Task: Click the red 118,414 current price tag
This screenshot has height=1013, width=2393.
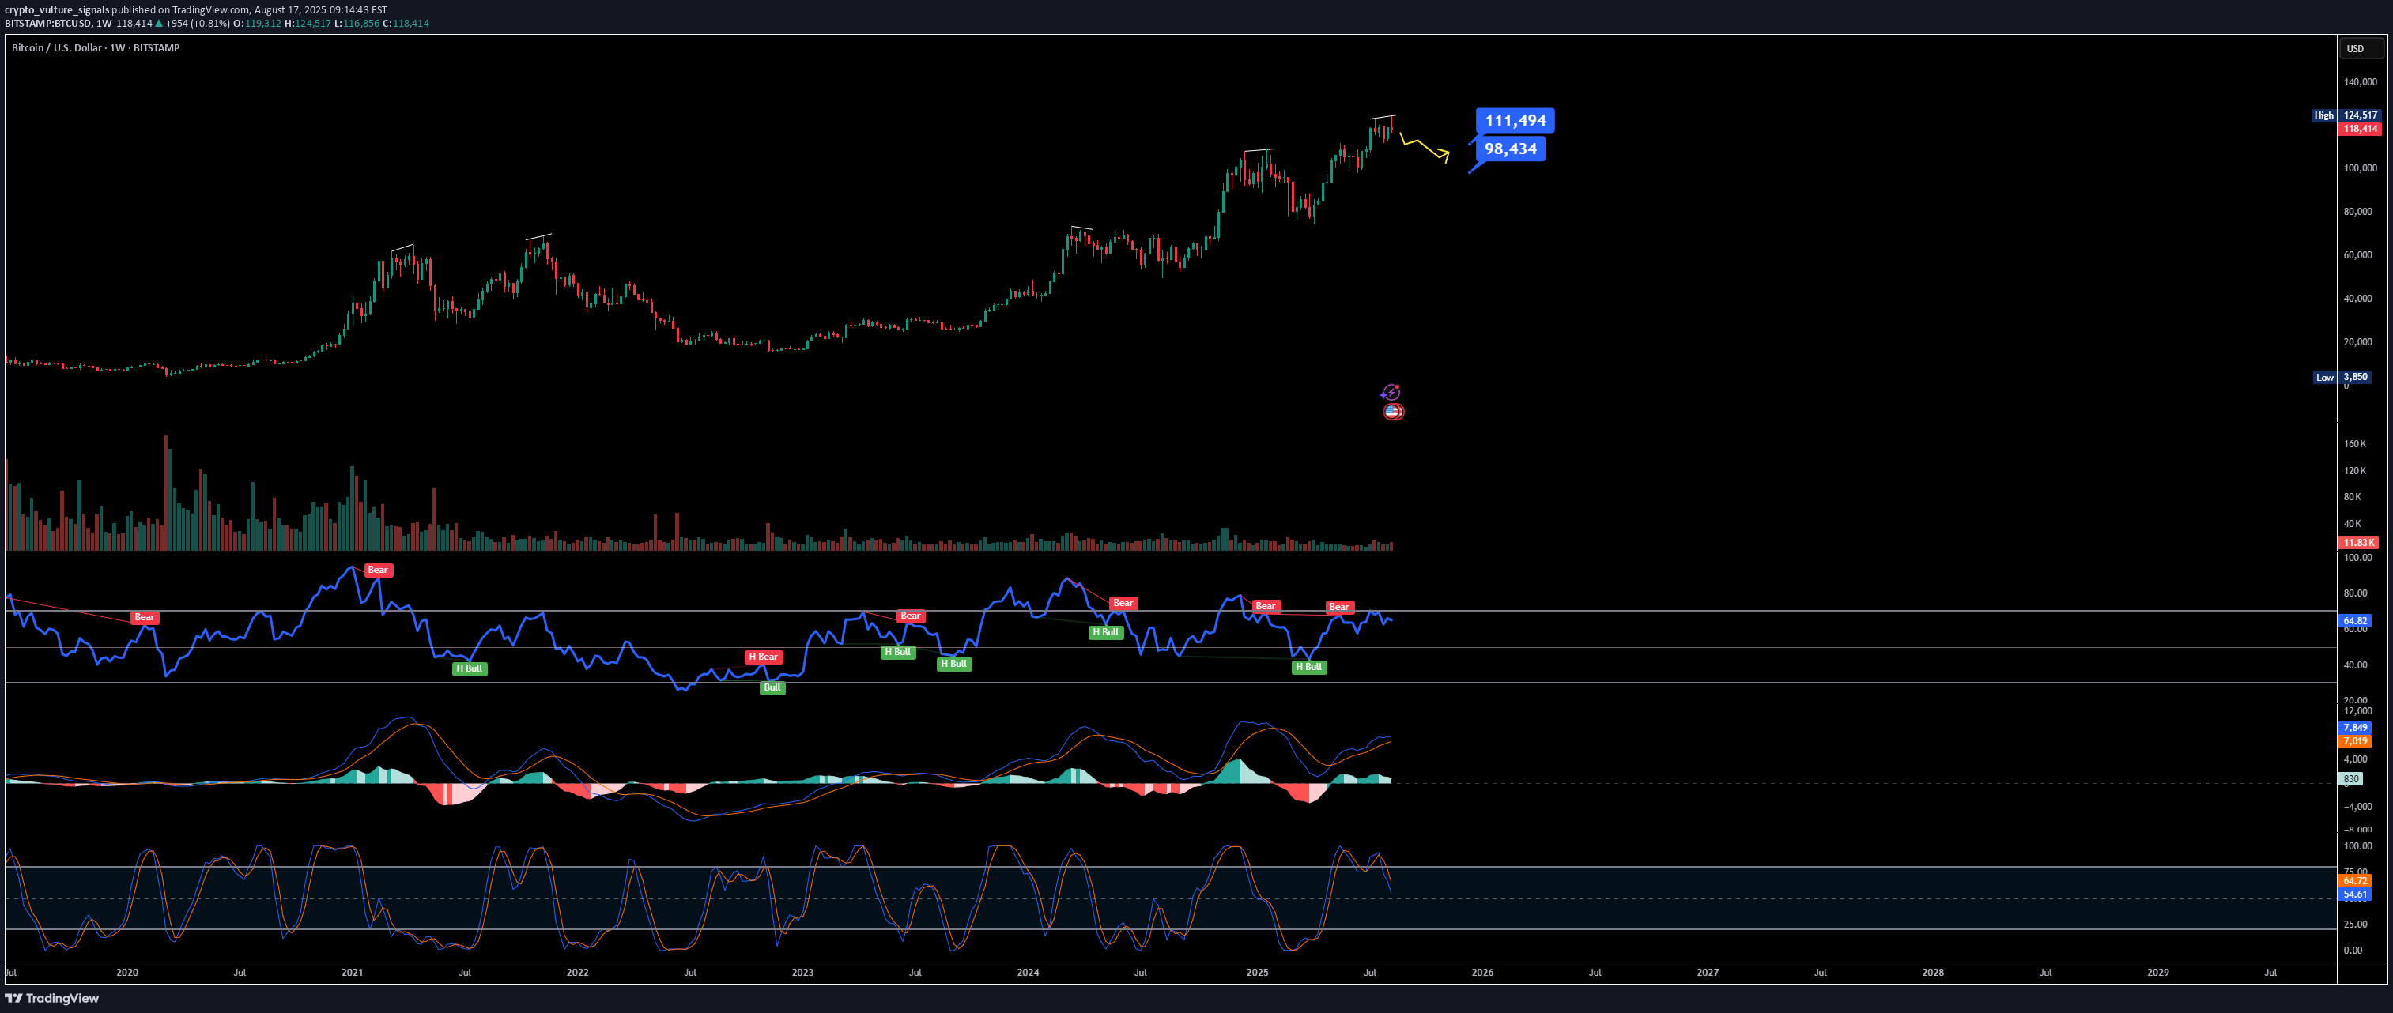Action: click(x=2360, y=129)
